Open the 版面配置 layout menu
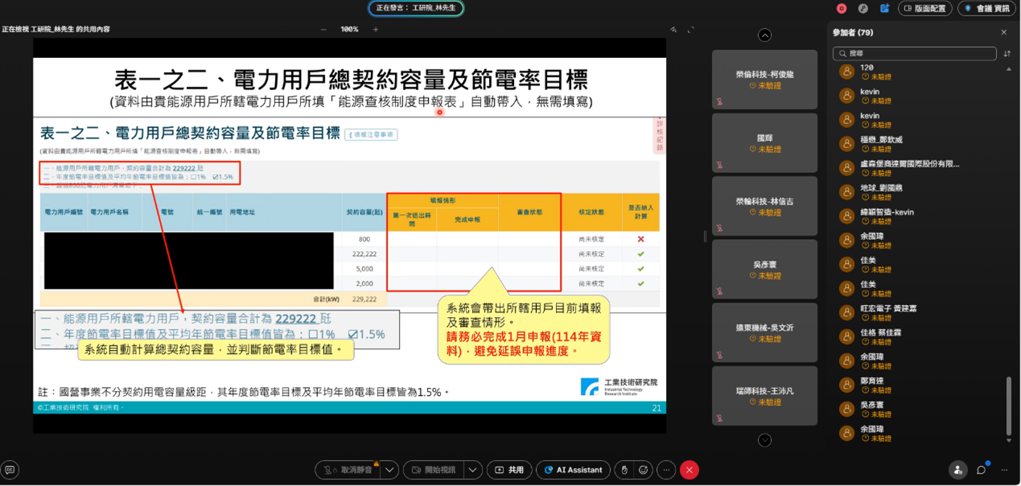Viewport: 1021px width, 486px height. click(925, 8)
